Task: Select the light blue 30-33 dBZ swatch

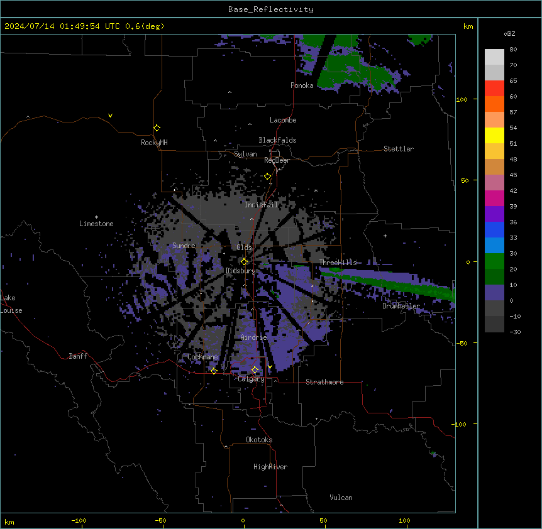Action: pos(494,245)
